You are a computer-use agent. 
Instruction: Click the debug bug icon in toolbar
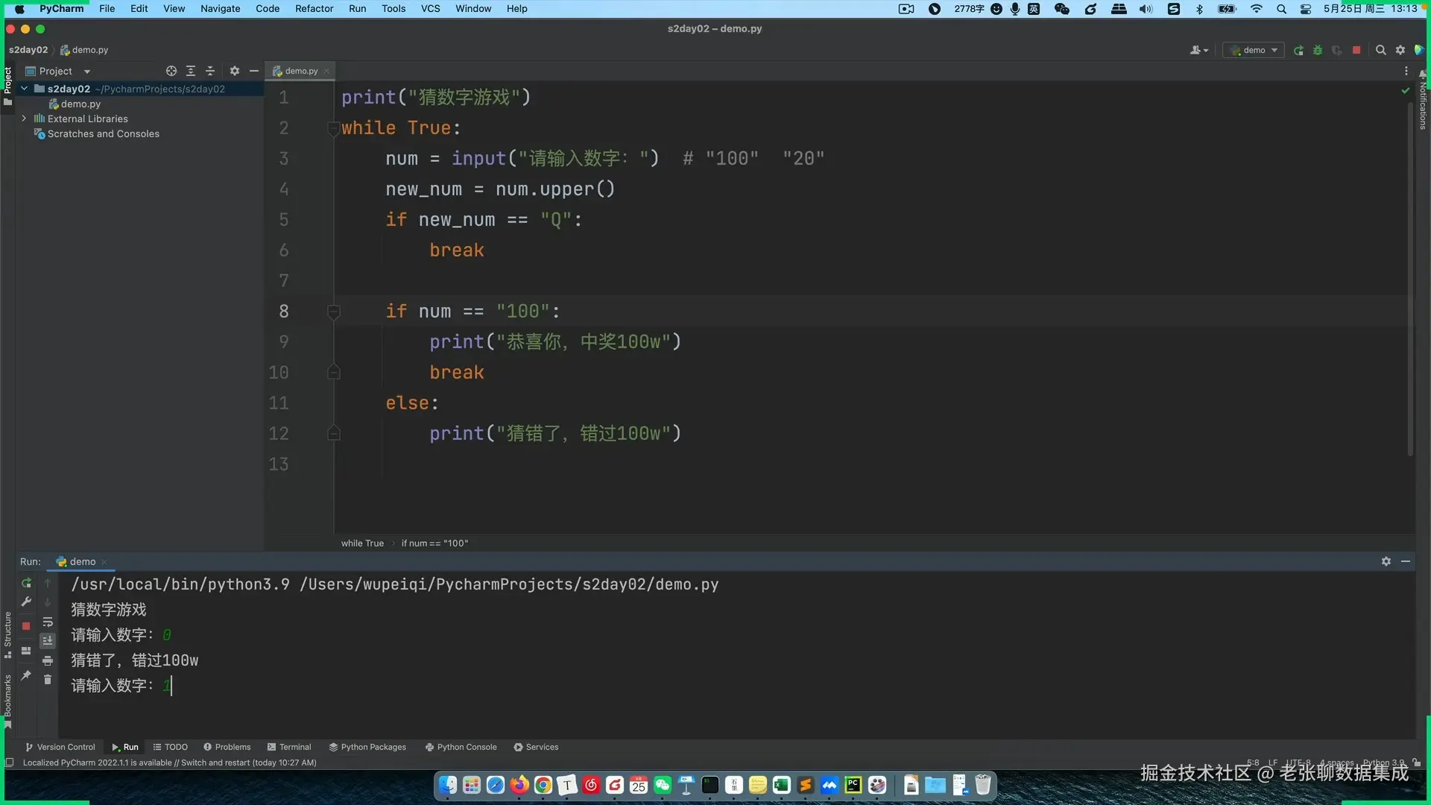[x=1318, y=50]
